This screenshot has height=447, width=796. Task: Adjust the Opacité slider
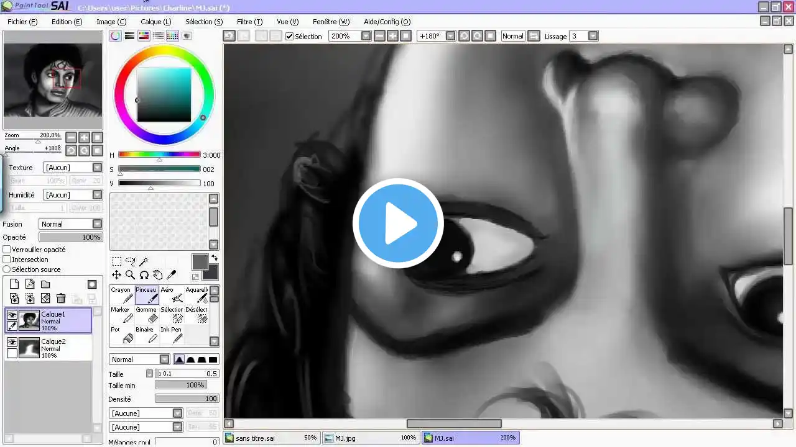(71, 237)
